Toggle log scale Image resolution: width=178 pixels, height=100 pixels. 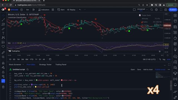pos(164,59)
